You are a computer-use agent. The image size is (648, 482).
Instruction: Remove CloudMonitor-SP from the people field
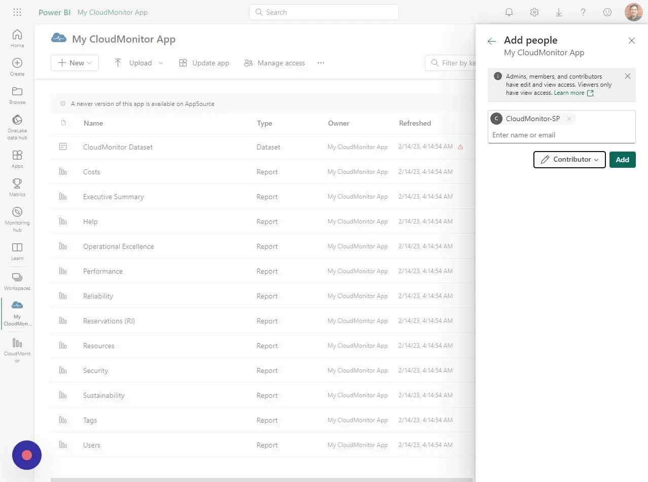(x=569, y=119)
